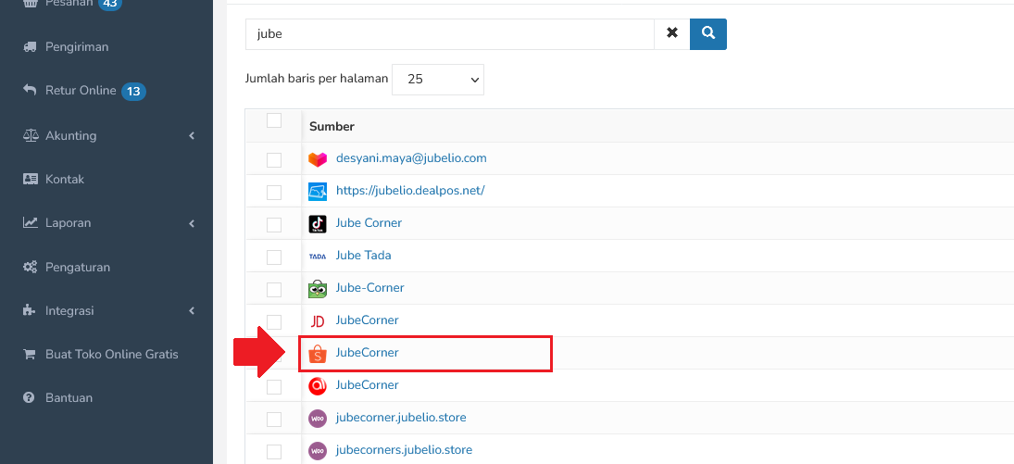Check the box for jubecorners.jubelio.store row
Viewport: 1014px width, 464px height.
pyautogui.click(x=274, y=451)
